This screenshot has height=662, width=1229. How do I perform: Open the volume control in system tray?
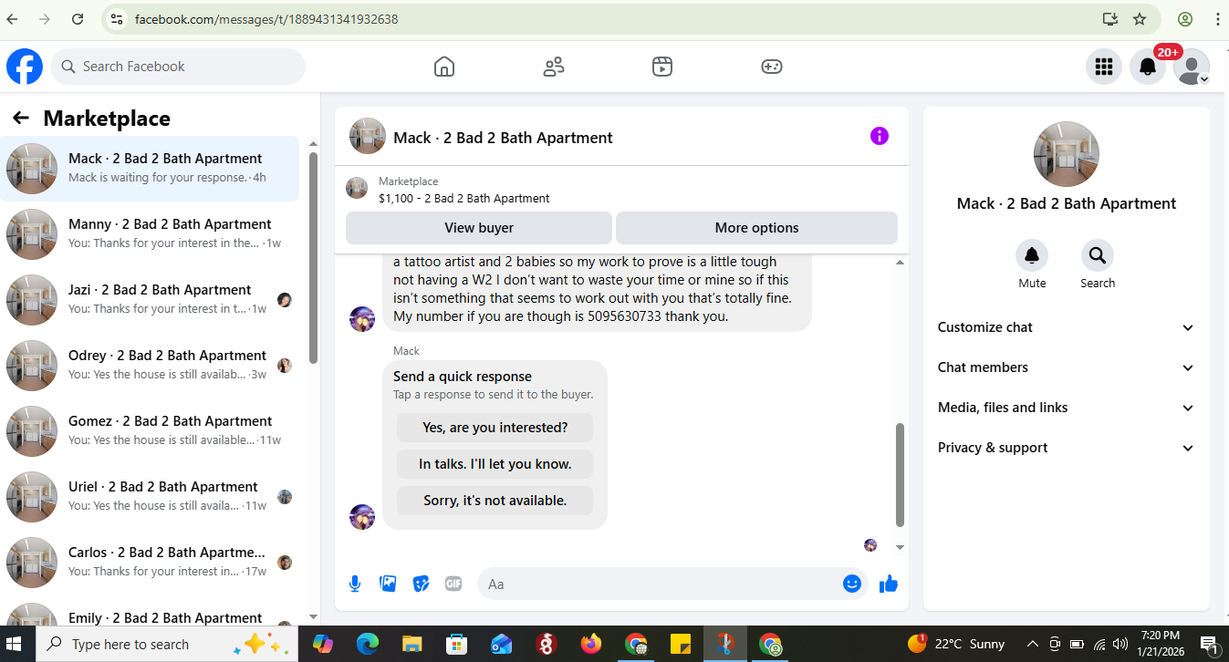1120,644
